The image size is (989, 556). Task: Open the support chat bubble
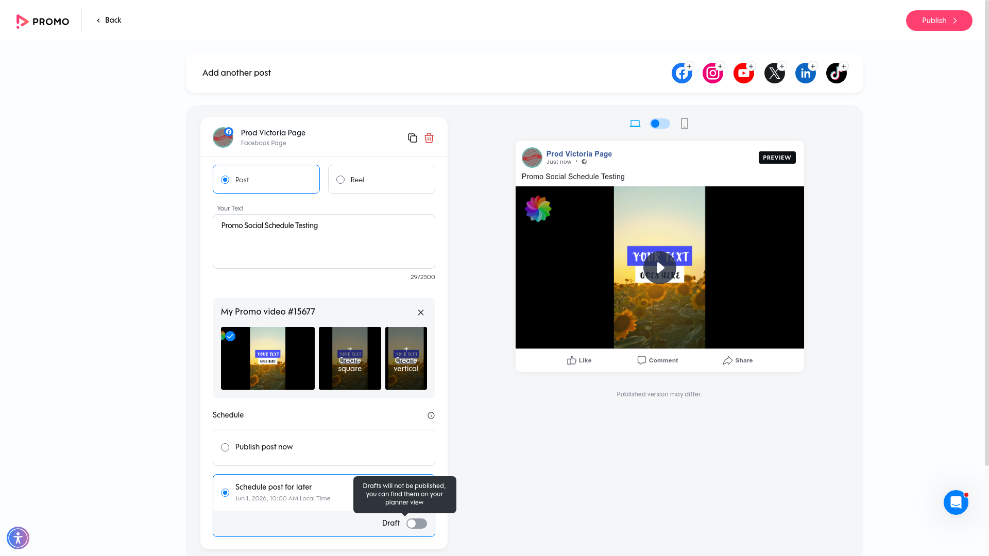(956, 502)
